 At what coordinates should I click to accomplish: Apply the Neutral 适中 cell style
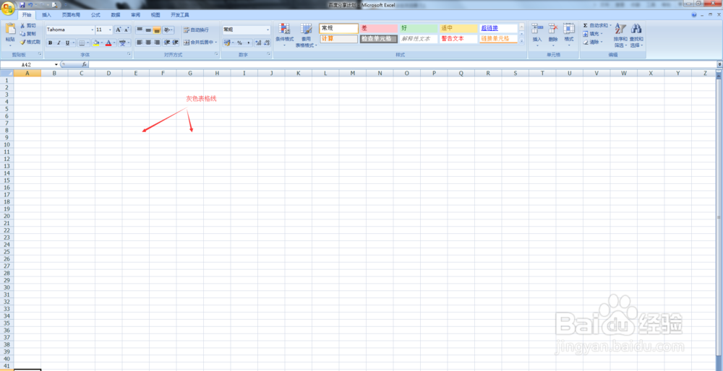point(458,28)
